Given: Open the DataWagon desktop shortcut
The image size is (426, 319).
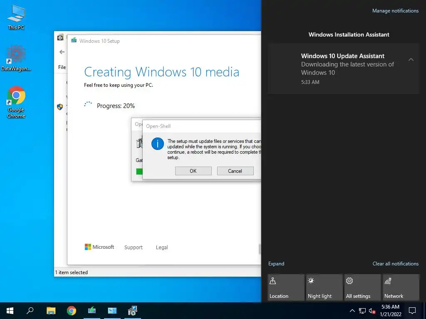Looking at the screenshot, I should [x=16, y=58].
